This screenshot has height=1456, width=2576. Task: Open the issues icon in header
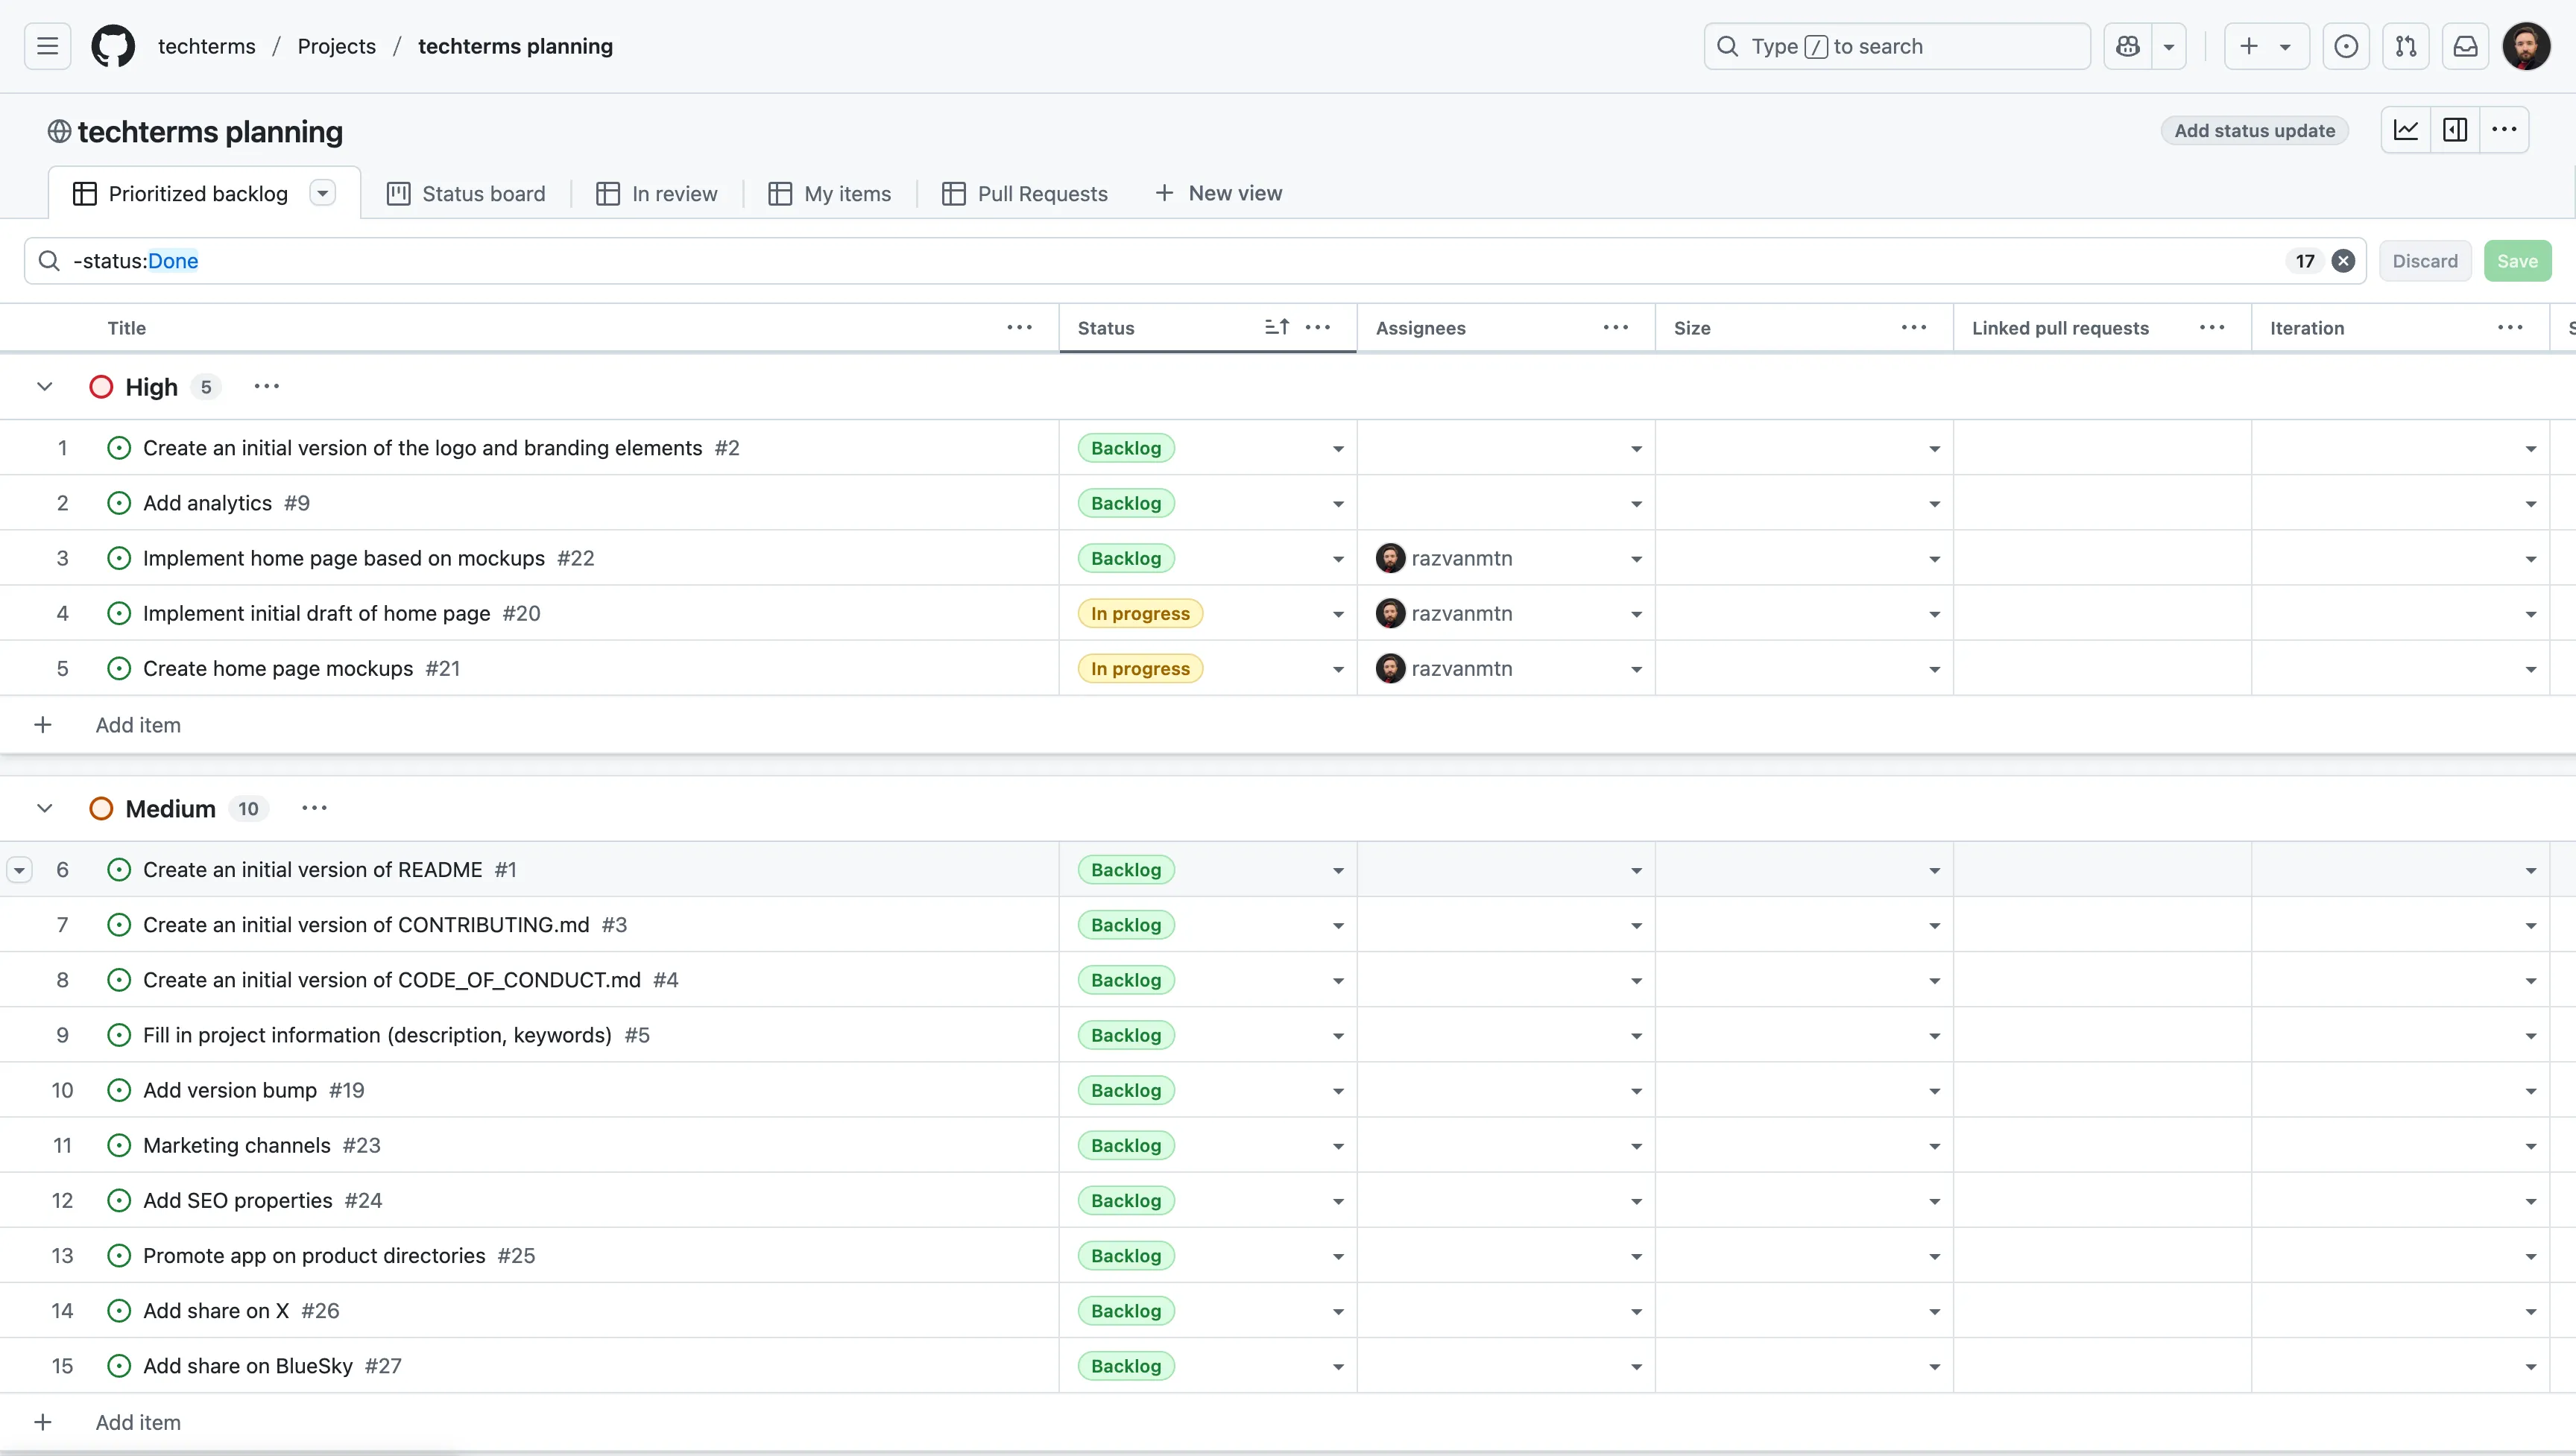tap(2346, 46)
